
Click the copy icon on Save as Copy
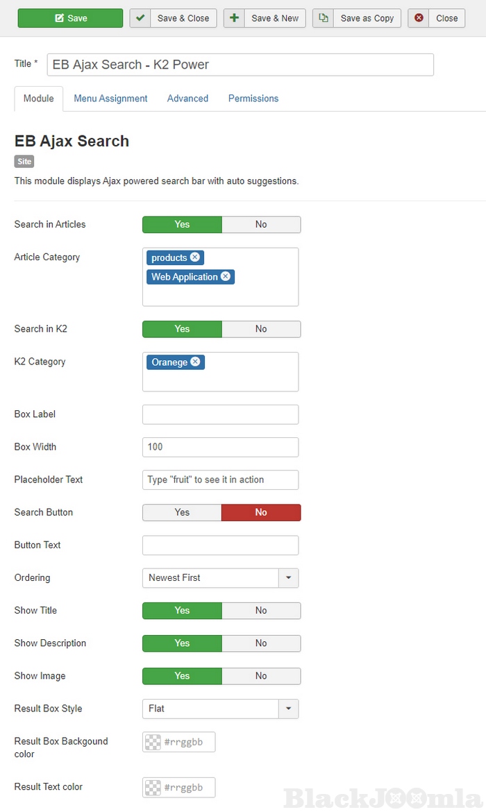324,18
